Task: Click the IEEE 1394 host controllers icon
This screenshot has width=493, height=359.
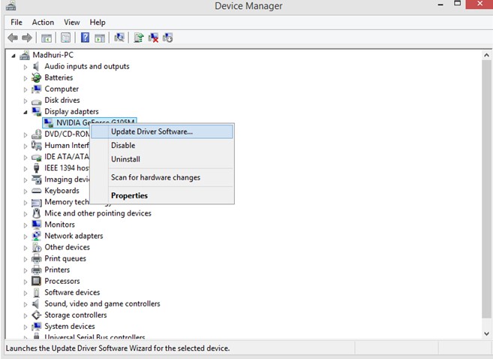Action: coord(37,168)
